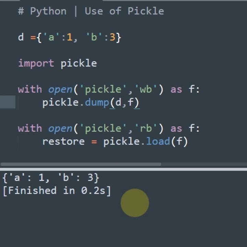Click the output line {'a': 1, 'b': 3}
Screen dimensions: 247x247
tap(51, 178)
